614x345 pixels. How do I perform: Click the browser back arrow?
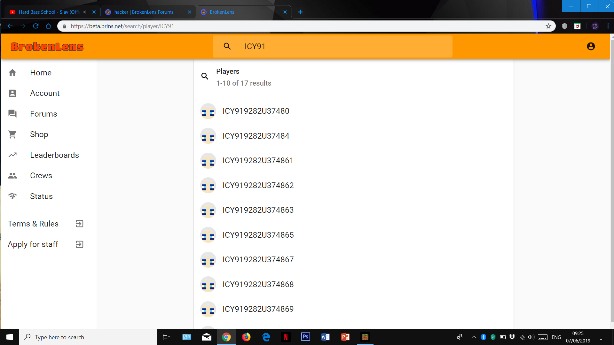pos(10,26)
